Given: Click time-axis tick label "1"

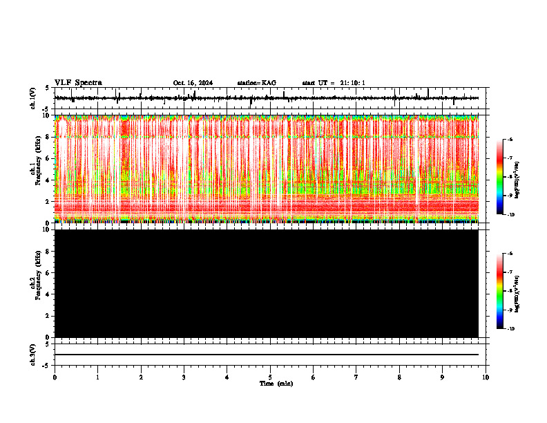Looking at the screenshot, I should [x=97, y=377].
